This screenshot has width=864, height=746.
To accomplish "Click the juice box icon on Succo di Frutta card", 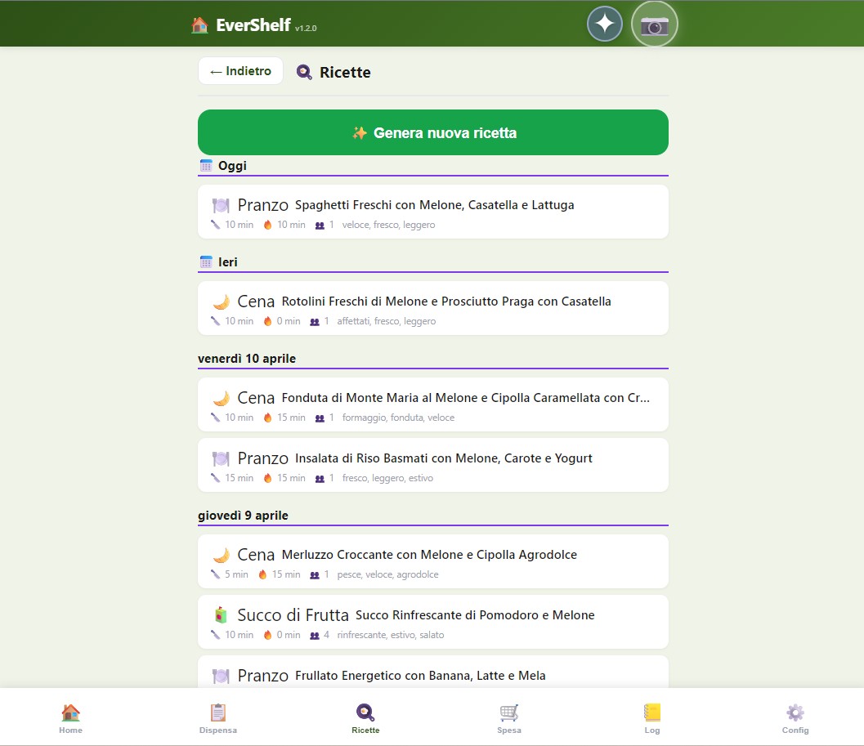I will [x=221, y=615].
